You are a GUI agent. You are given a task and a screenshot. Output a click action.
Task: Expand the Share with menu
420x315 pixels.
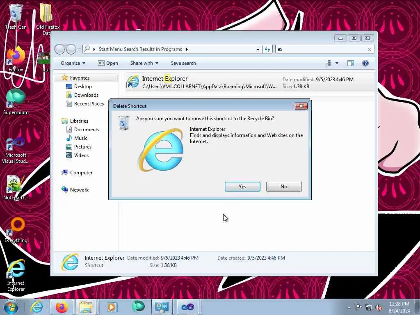(x=144, y=63)
